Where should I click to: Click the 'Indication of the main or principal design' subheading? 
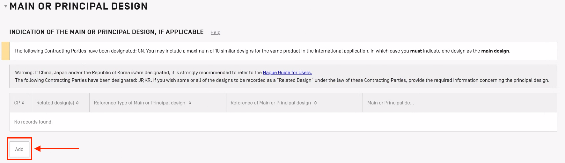click(106, 32)
